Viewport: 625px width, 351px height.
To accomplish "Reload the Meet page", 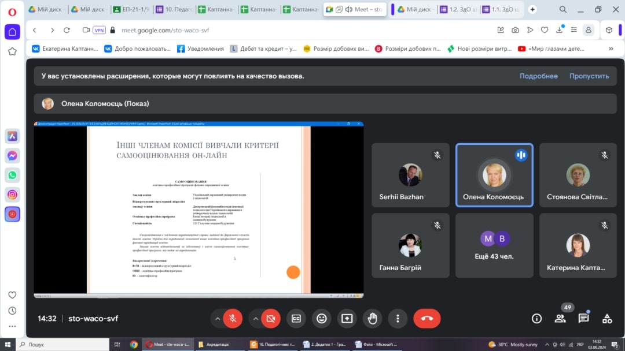I will point(67,30).
